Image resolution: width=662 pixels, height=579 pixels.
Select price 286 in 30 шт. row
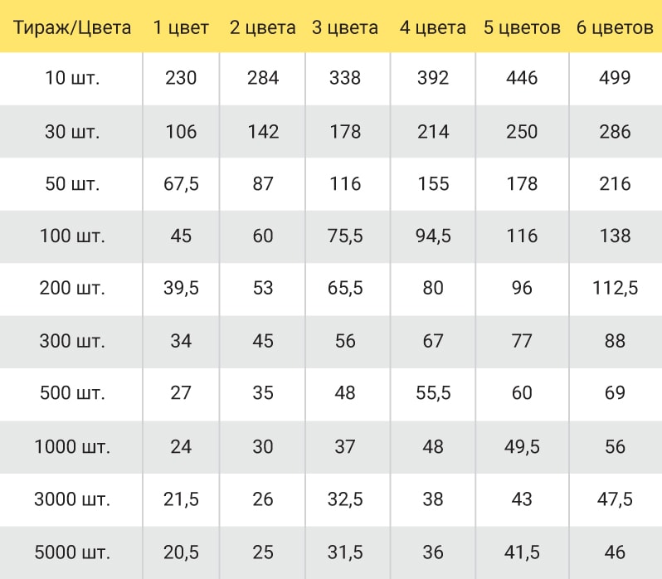[x=615, y=132]
